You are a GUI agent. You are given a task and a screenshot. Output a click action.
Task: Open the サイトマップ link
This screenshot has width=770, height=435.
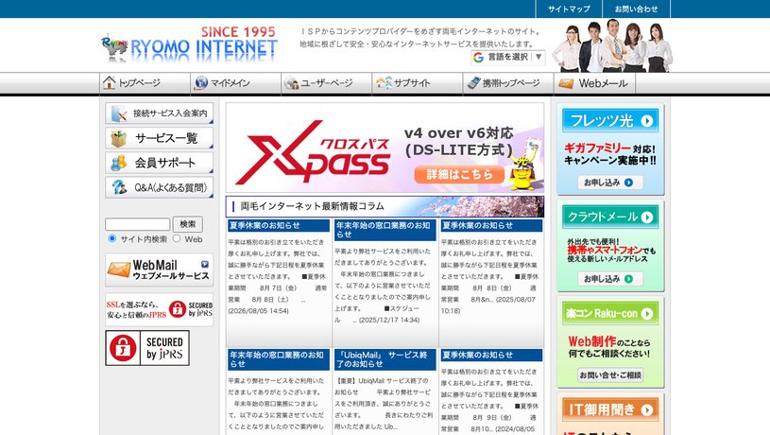tap(569, 9)
